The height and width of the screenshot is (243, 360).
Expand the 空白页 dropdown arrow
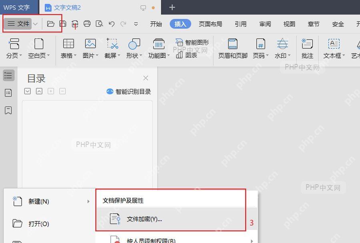[x=48, y=55]
